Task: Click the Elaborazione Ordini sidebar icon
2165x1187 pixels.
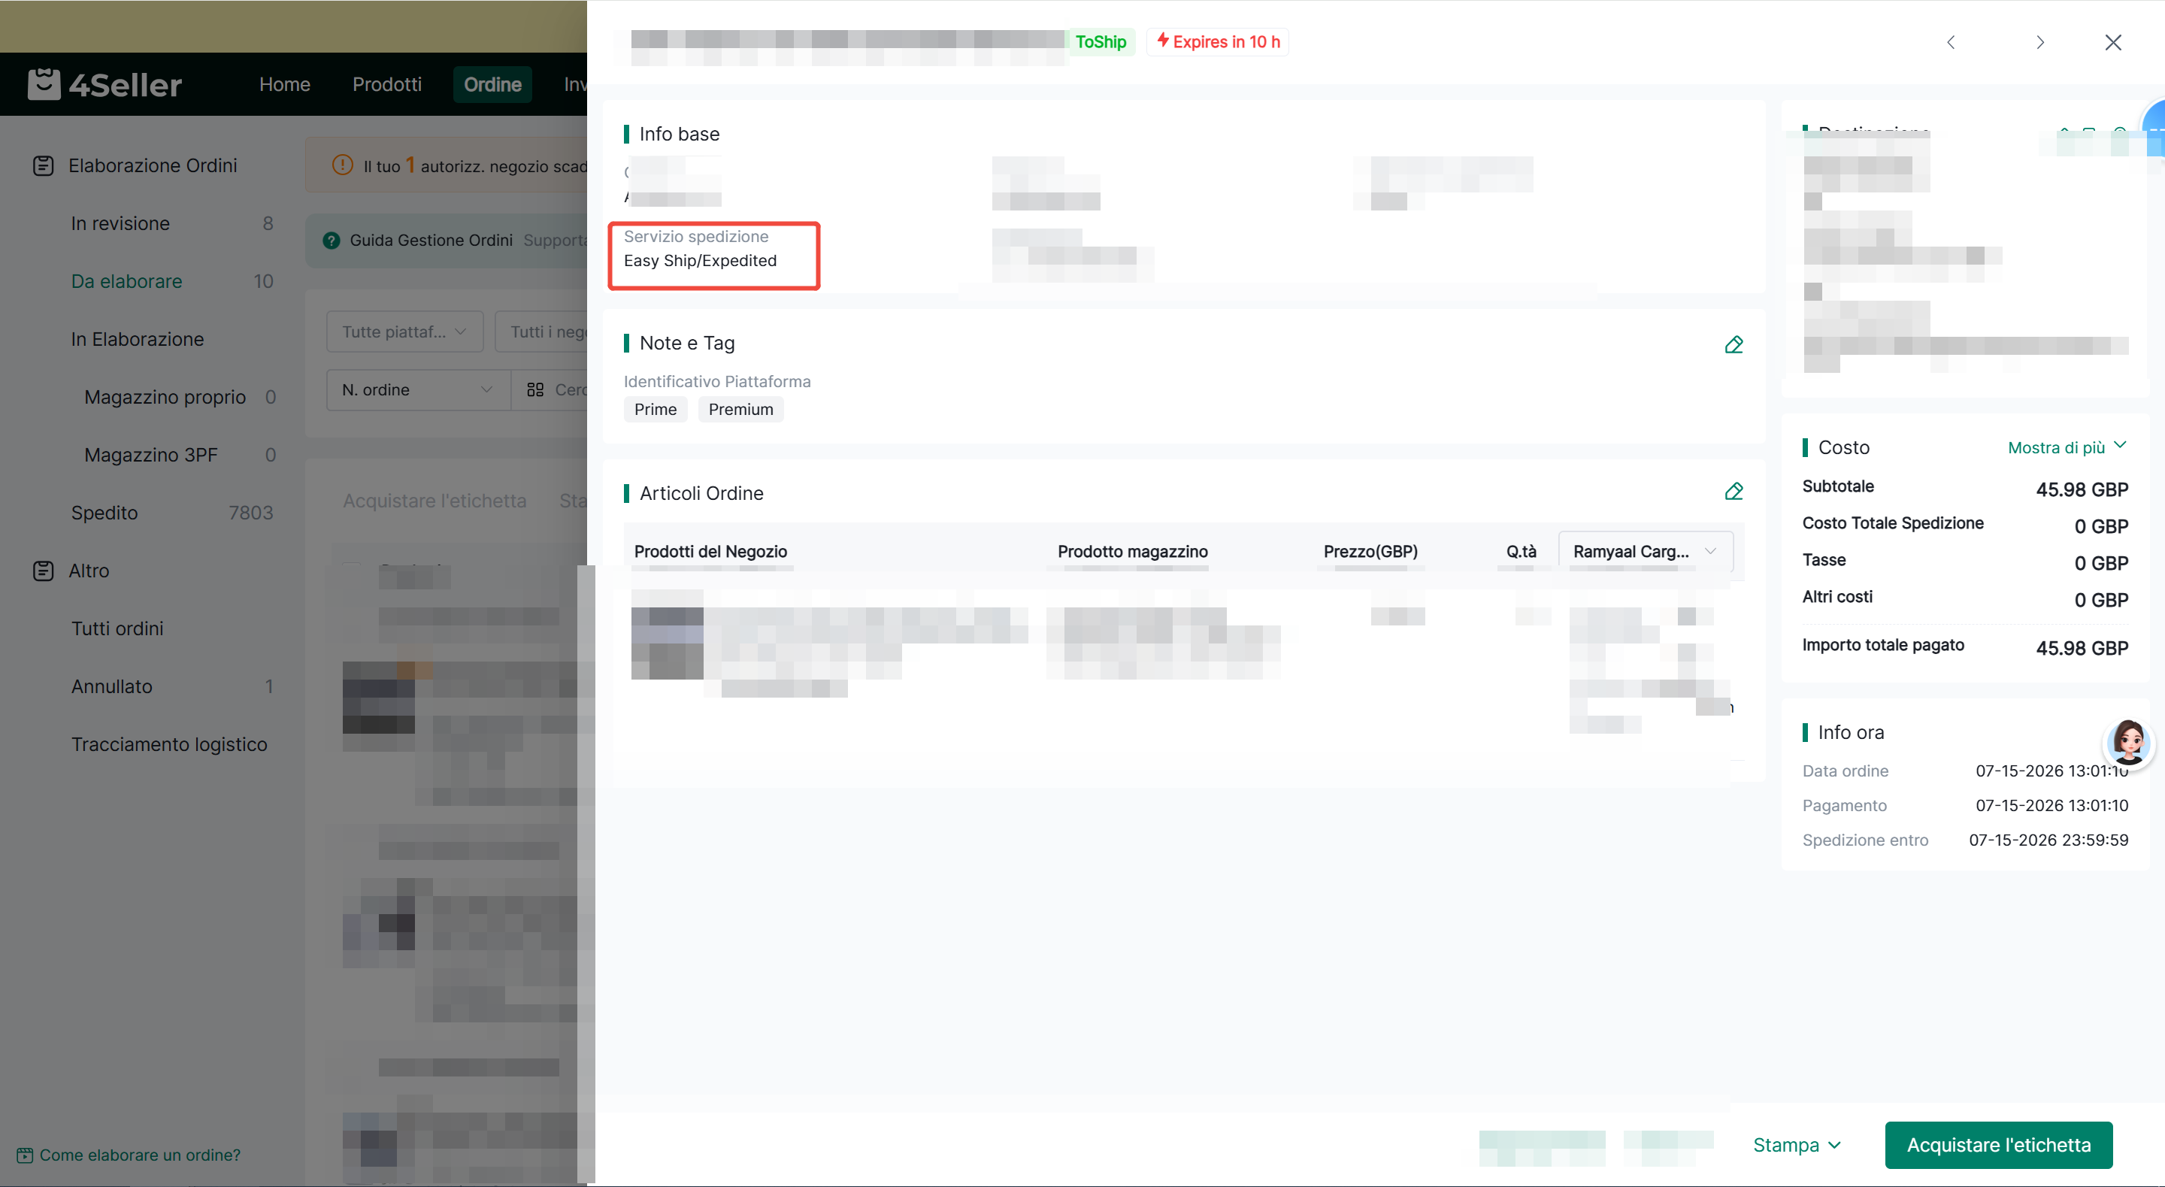Action: pos(43,165)
